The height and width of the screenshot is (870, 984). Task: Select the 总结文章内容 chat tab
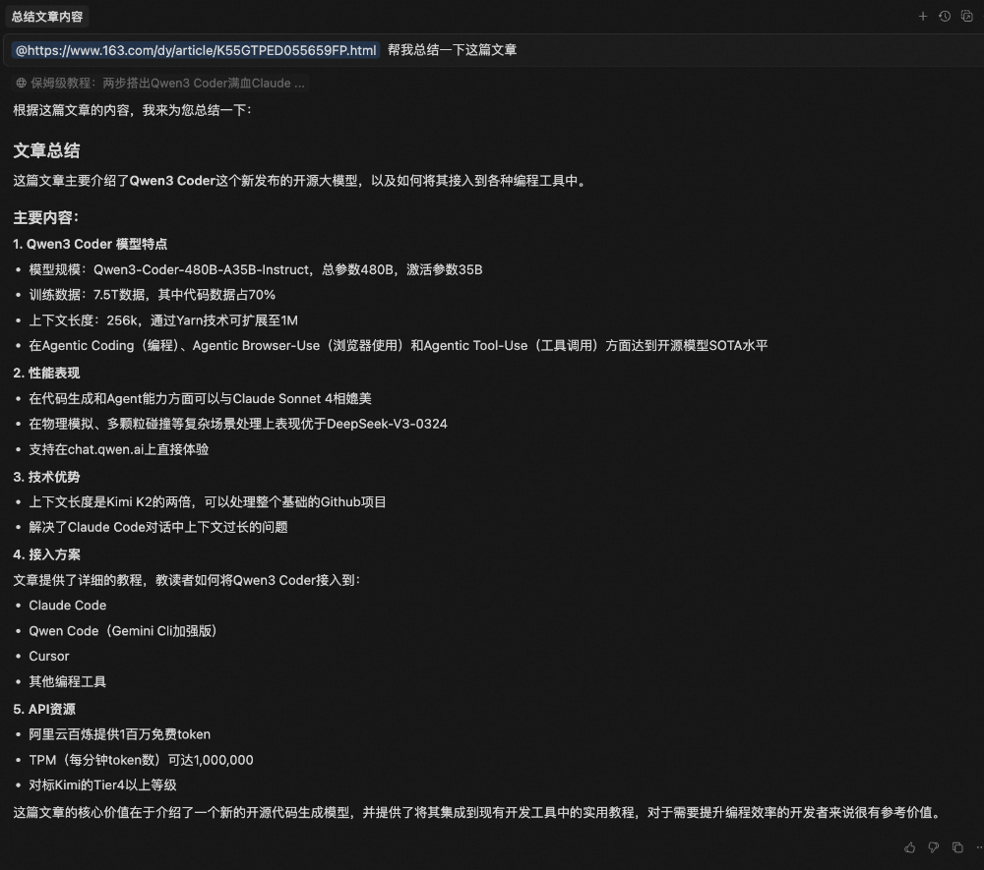47,17
